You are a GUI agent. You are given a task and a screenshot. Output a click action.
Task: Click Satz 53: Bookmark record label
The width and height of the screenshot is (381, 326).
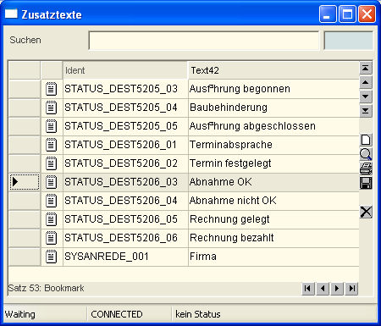pos(46,288)
